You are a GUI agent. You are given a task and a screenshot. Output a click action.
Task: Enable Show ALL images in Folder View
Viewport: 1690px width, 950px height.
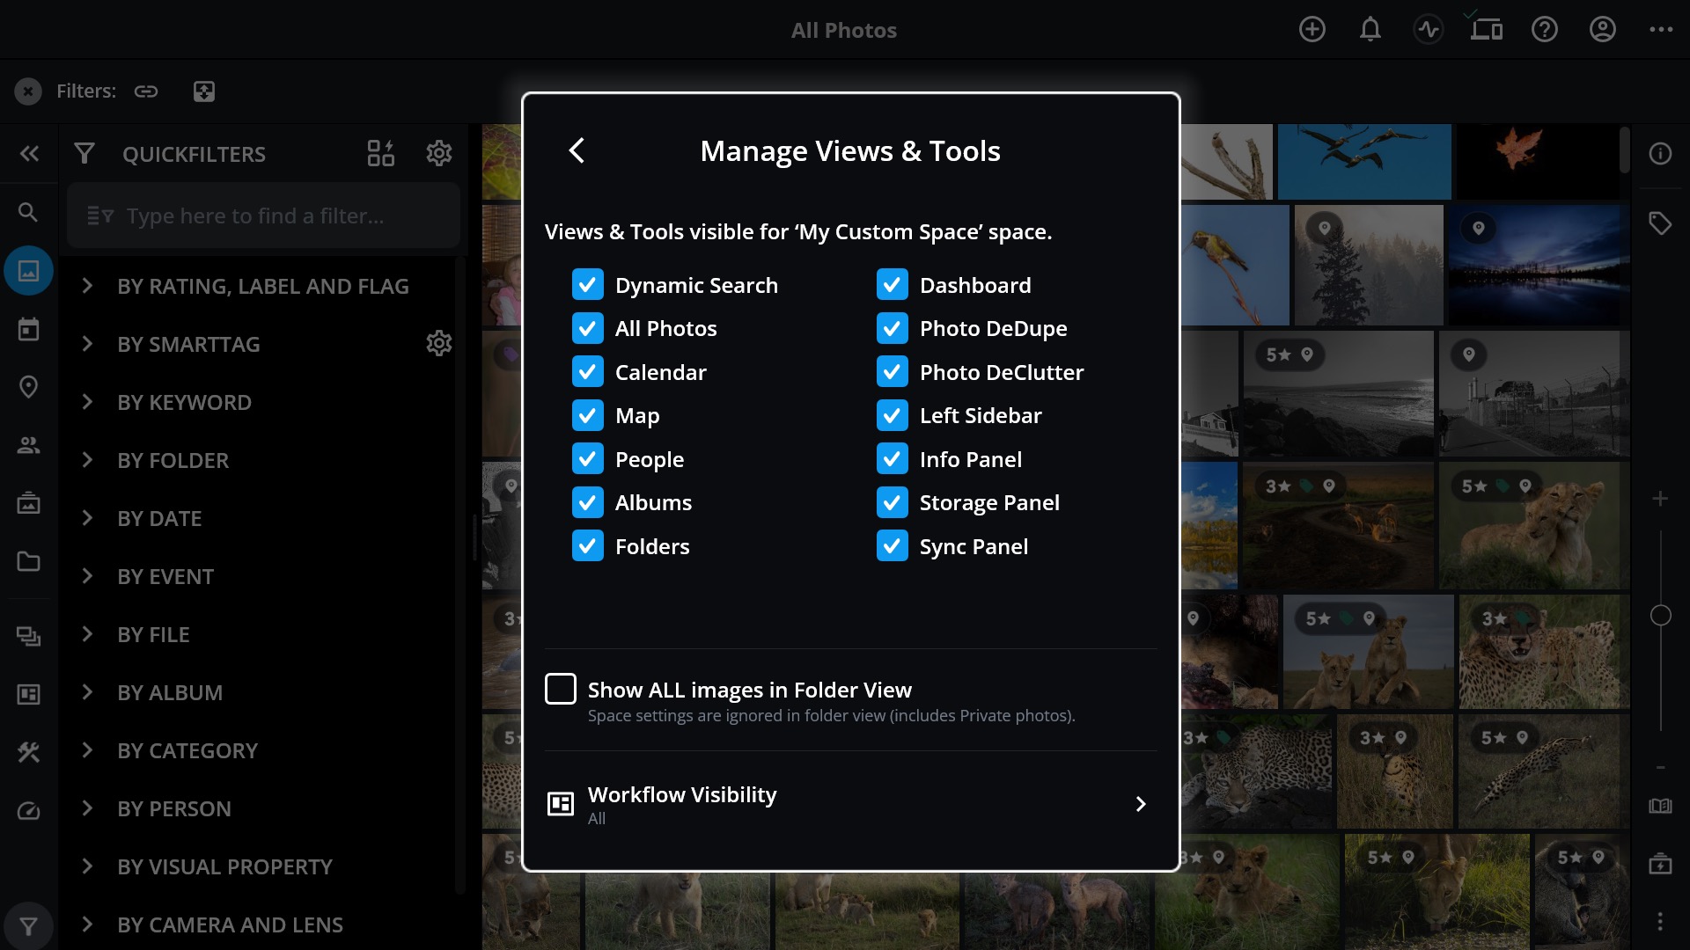coord(561,690)
